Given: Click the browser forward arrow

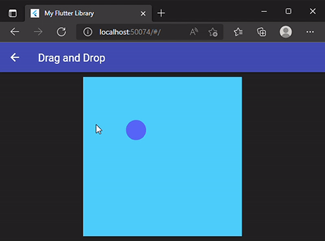Looking at the screenshot, I should coord(38,32).
